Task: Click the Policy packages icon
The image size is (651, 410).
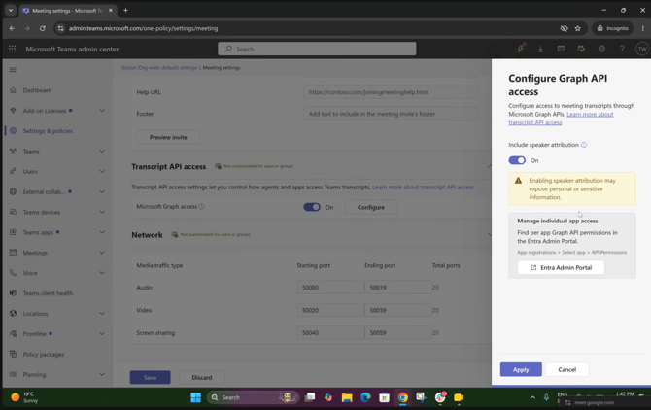Action: click(x=13, y=354)
